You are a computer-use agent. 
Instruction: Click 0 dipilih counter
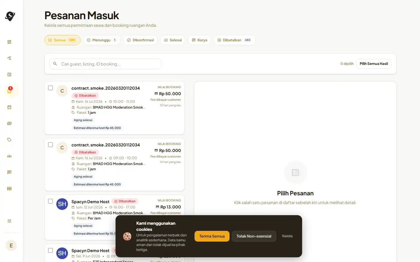(347, 64)
